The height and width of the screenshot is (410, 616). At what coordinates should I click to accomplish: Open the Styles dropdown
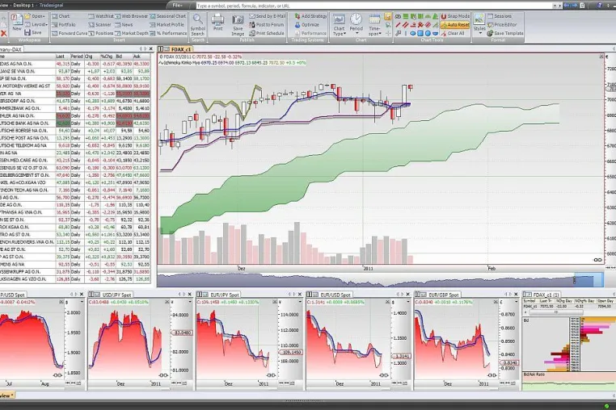click(x=479, y=23)
